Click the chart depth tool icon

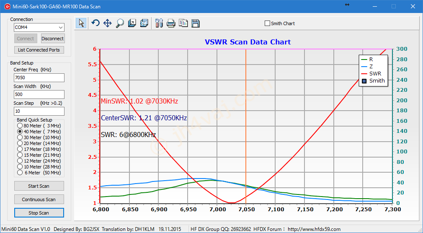132,23
